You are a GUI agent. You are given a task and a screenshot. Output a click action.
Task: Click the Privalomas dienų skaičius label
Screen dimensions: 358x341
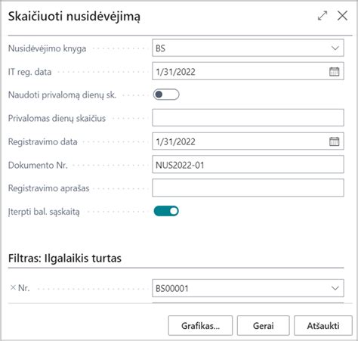pos(57,118)
